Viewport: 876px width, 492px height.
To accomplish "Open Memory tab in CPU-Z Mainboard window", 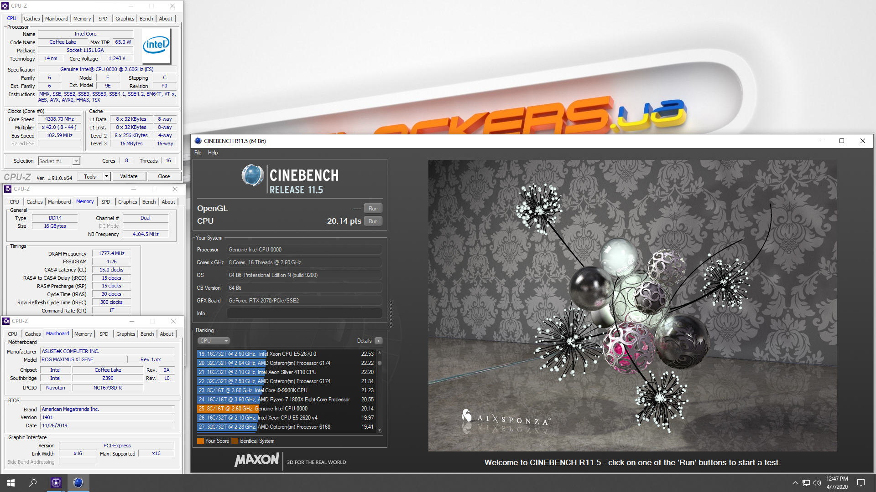I will pos(83,334).
